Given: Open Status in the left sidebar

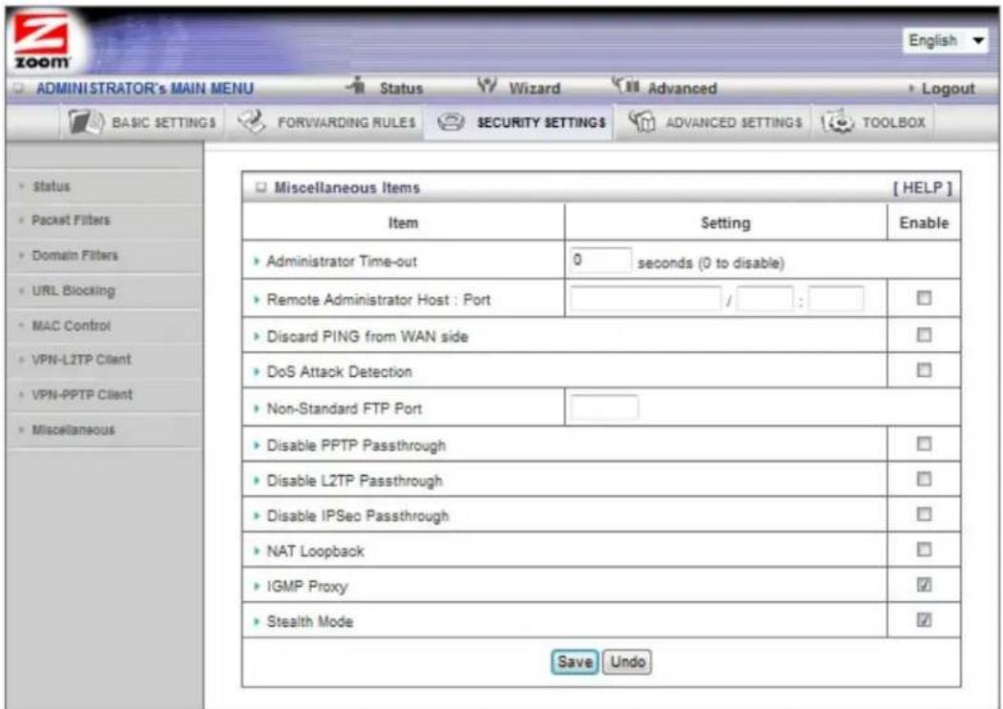Looking at the screenshot, I should [52, 187].
